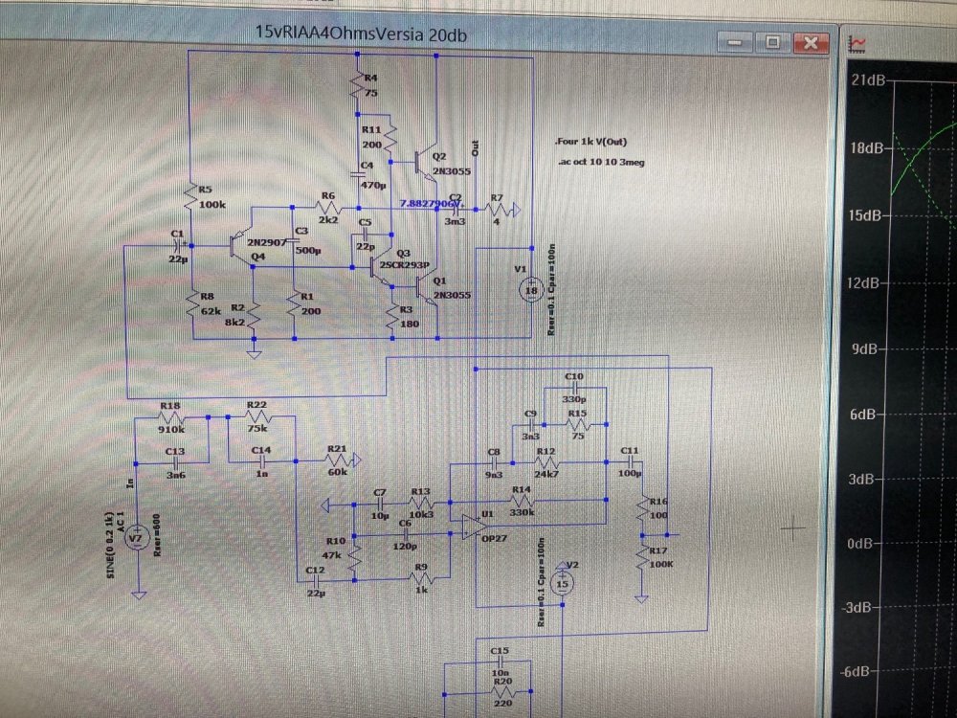The width and height of the screenshot is (957, 718).
Task: Select the V7 SINE input source
Action: pyautogui.click(x=136, y=537)
